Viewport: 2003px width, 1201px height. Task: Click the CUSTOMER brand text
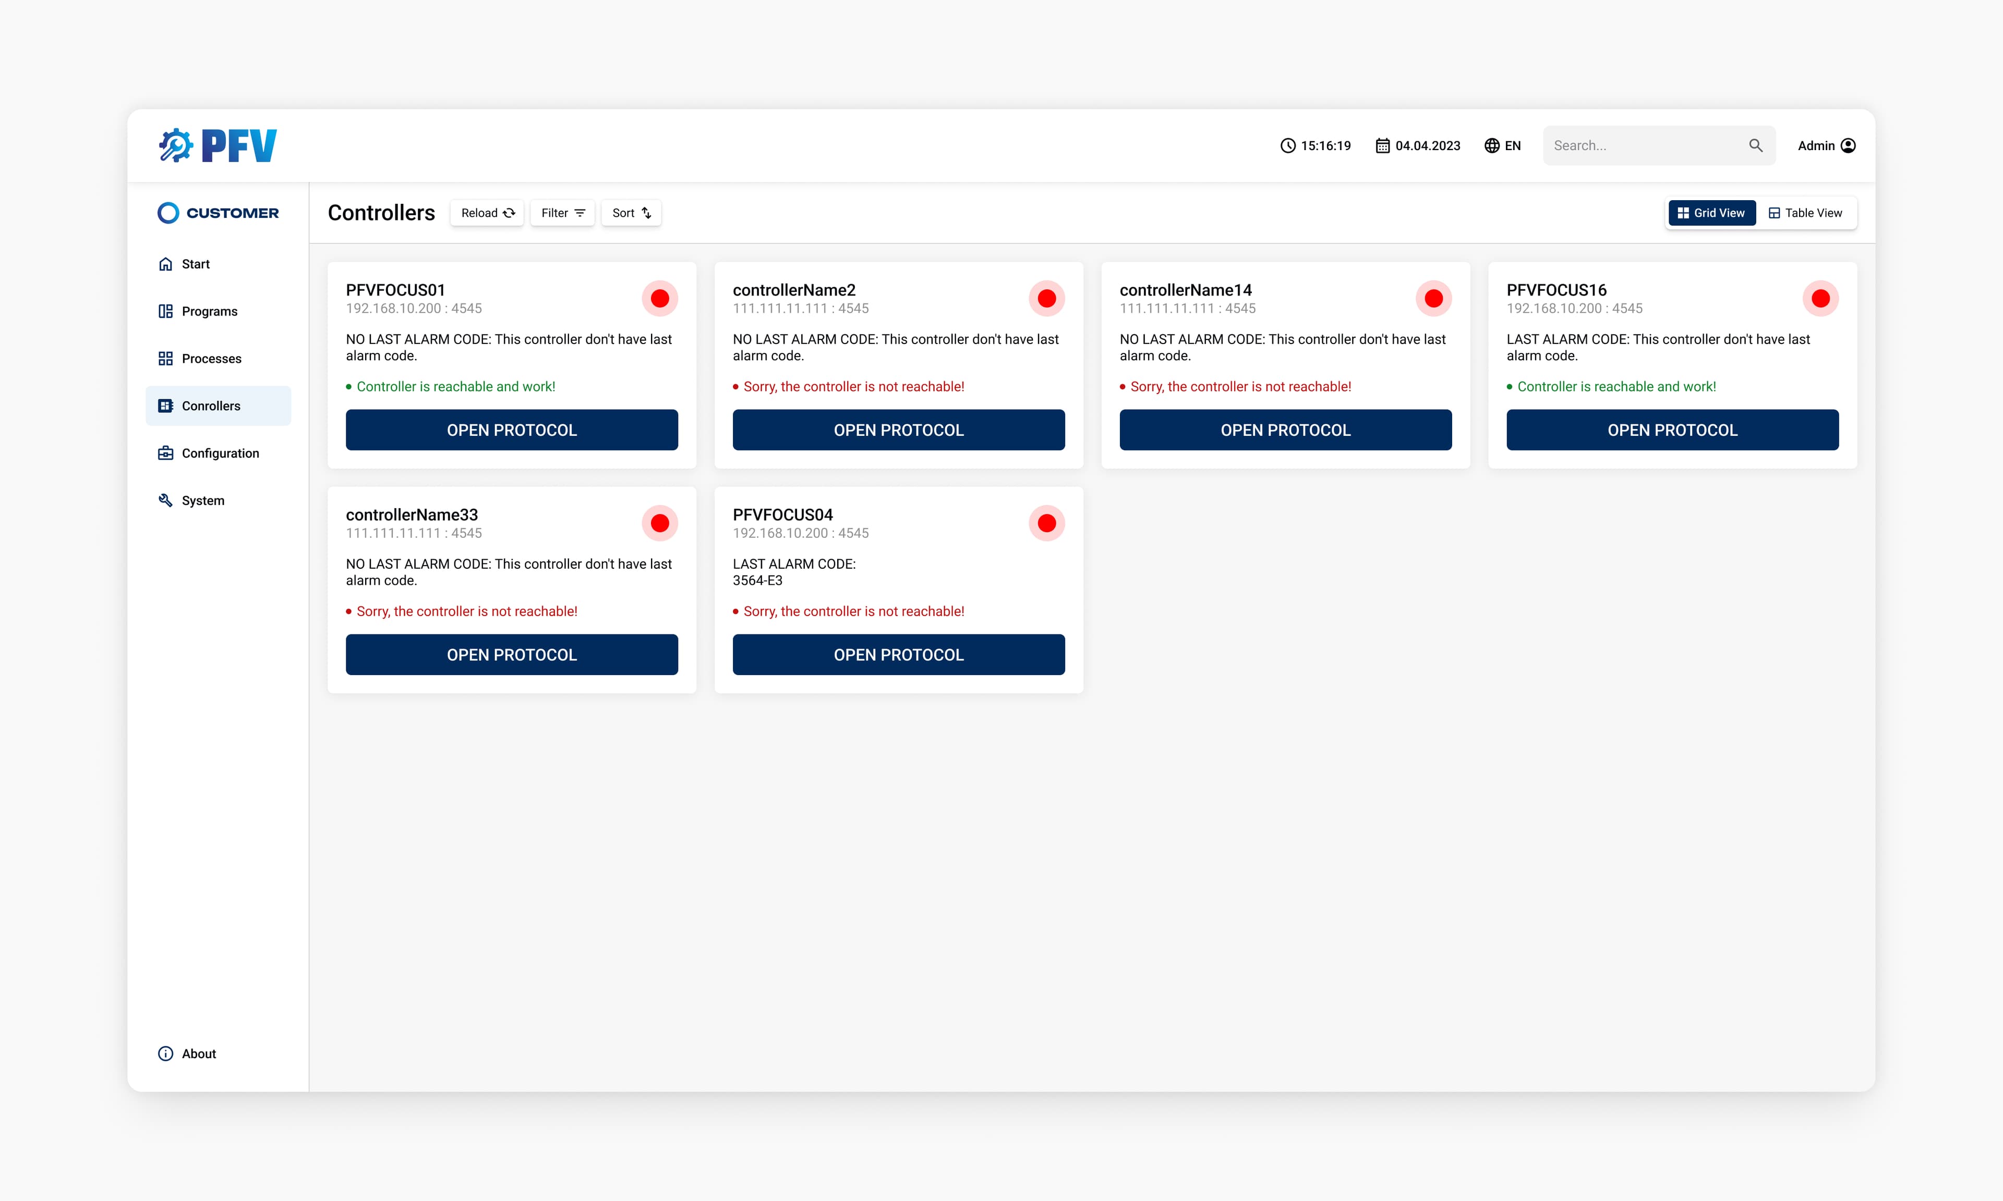tap(232, 213)
